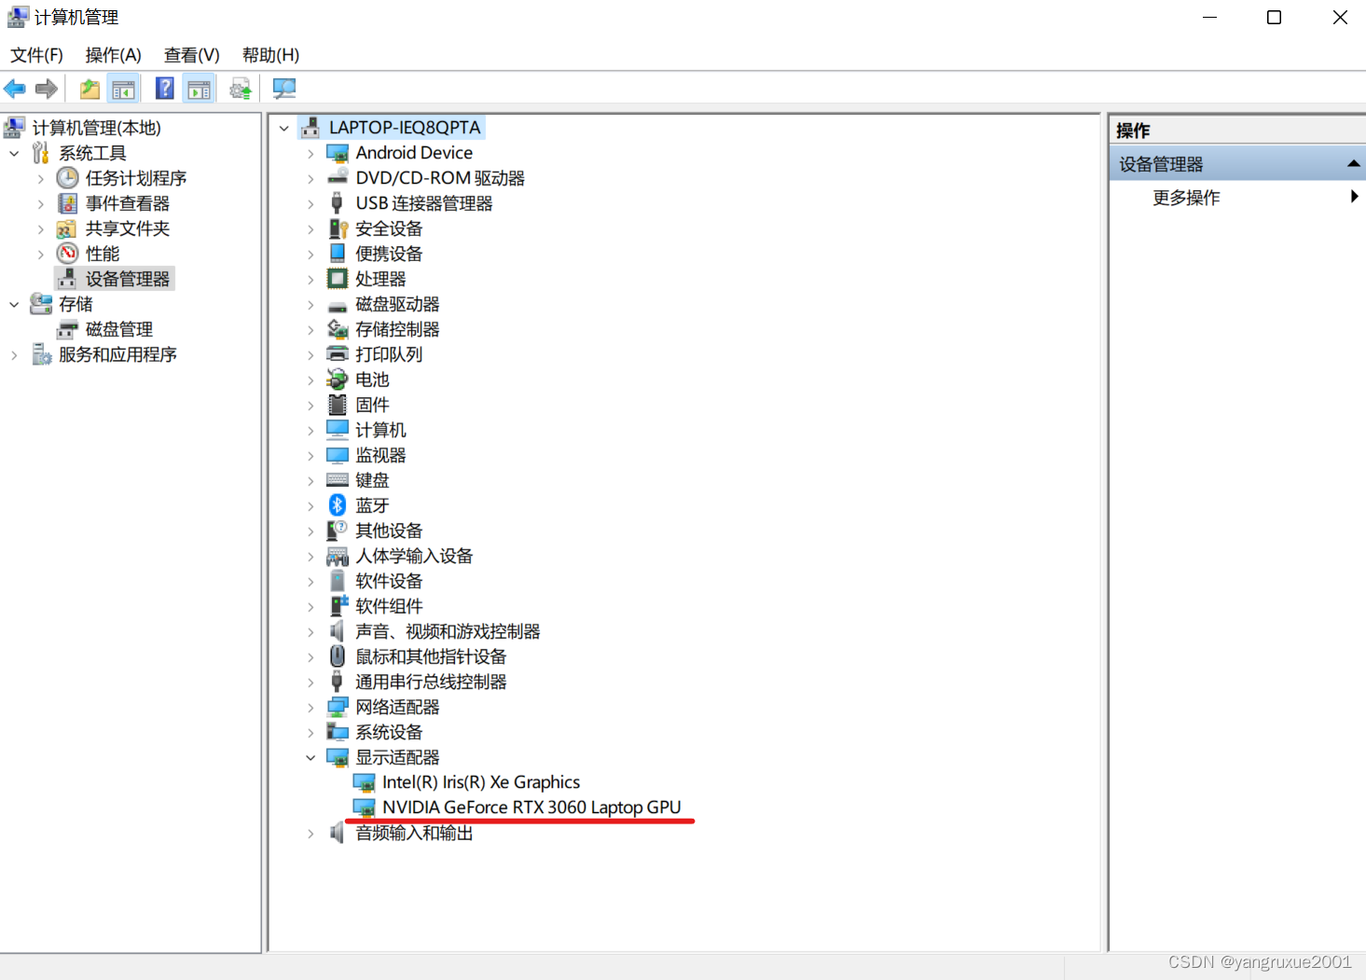Click the Up one level folder icon
This screenshot has height=980, width=1366.
coord(90,89)
